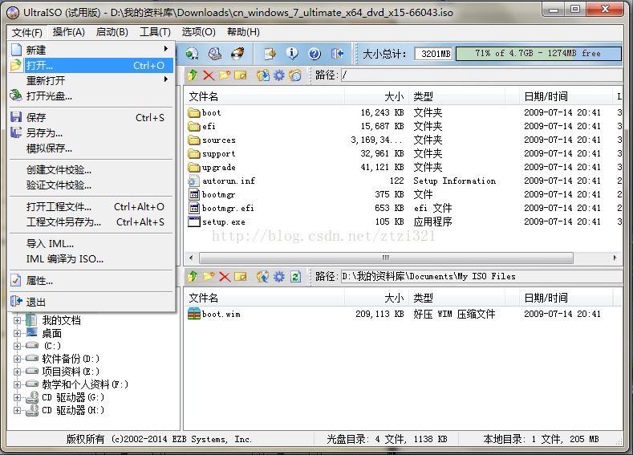
Task: Click the register notepad toolbar icon
Action: point(270,53)
